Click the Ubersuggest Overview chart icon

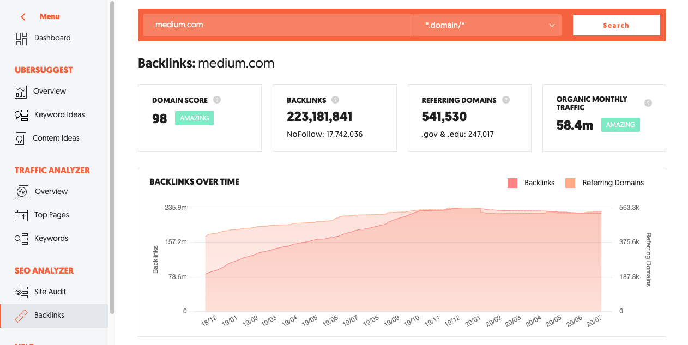[x=21, y=92]
